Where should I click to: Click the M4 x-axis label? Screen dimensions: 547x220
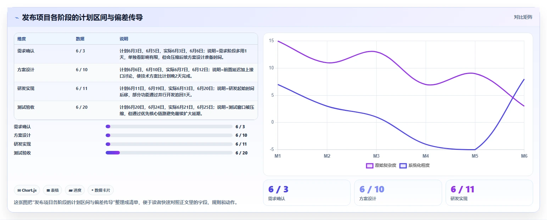tap(426, 156)
